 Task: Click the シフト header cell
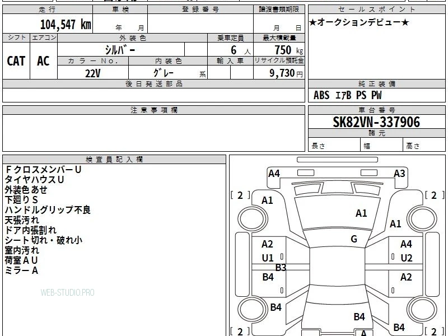click(x=16, y=38)
